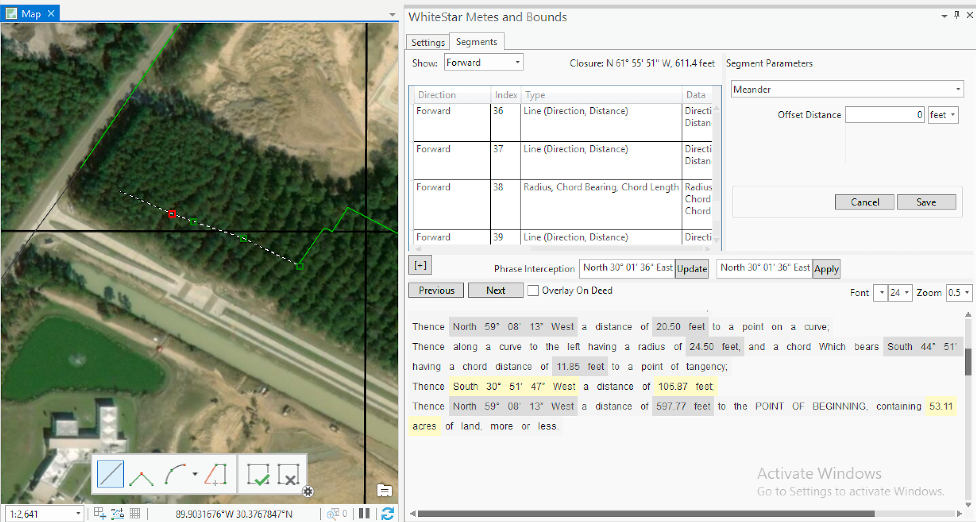Screen dimensions: 976x522
Task: Switch to the Segments tab
Action: (x=476, y=42)
